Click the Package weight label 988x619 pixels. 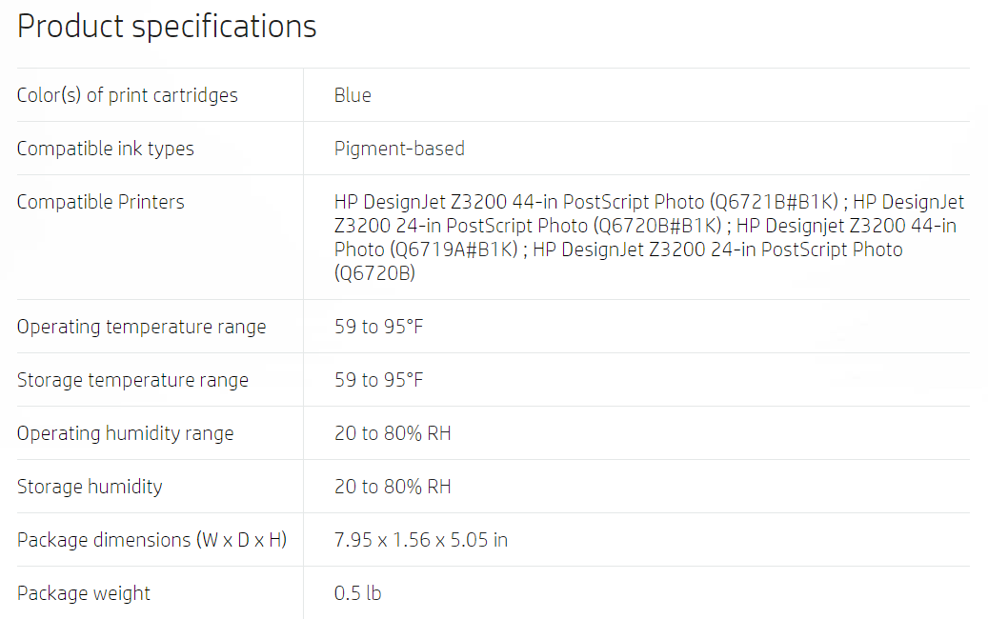84,593
